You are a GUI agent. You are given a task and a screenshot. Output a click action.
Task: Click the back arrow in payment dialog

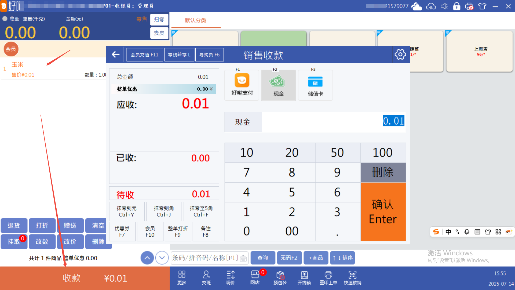coord(115,55)
